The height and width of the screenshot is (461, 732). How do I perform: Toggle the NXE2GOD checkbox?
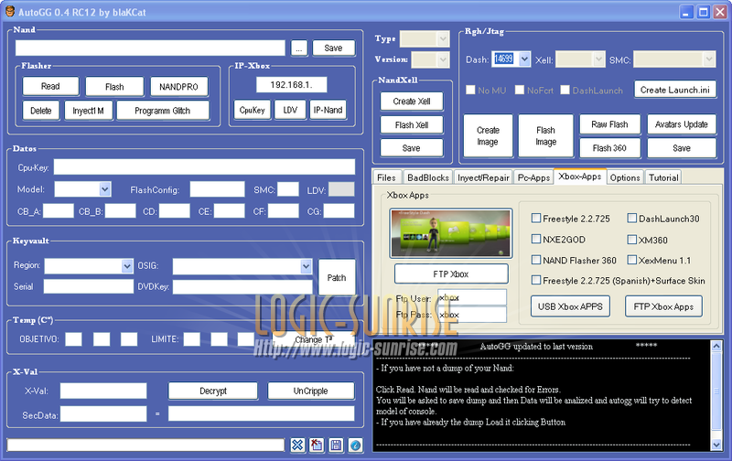pos(537,239)
